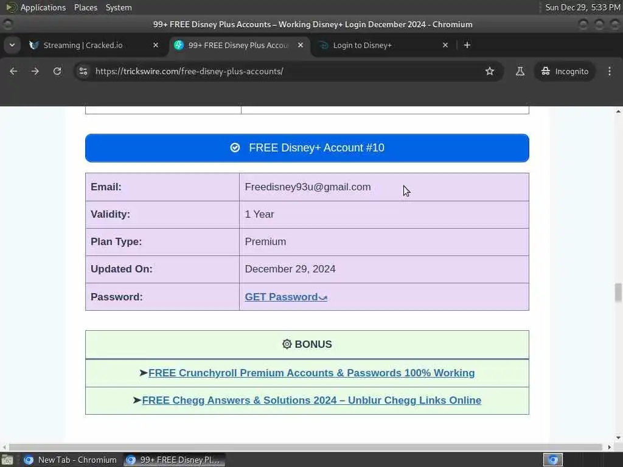Open the tab search dropdown arrow
Image resolution: width=623 pixels, height=467 pixels.
pyautogui.click(x=12, y=45)
